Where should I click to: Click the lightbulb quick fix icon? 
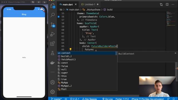(70, 49)
